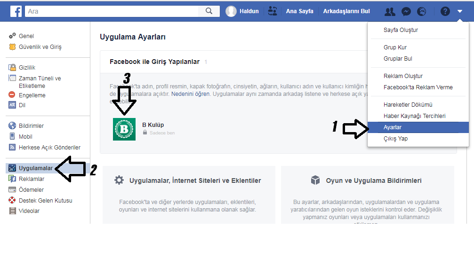Click the Nedenini öğren link
474x259 pixels.
[191, 94]
